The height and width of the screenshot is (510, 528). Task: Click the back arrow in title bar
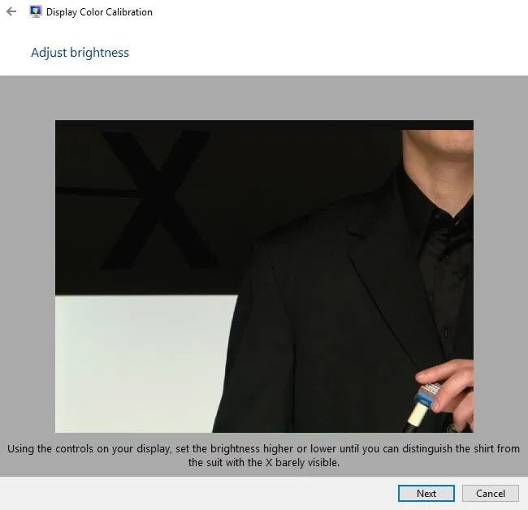pos(11,12)
